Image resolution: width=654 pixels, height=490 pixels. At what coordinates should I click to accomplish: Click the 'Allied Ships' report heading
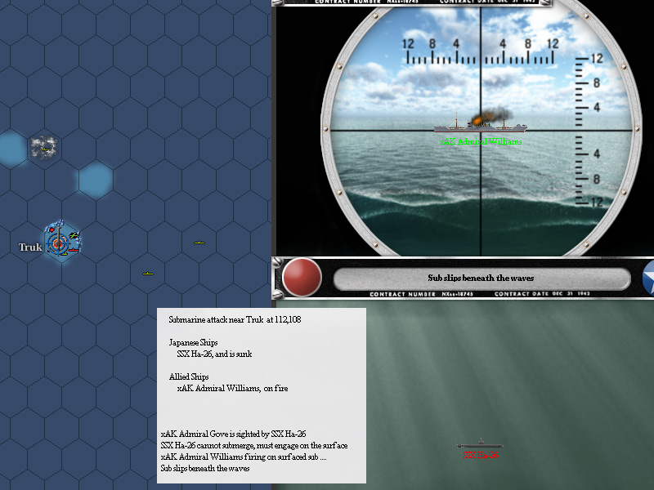[x=189, y=376]
